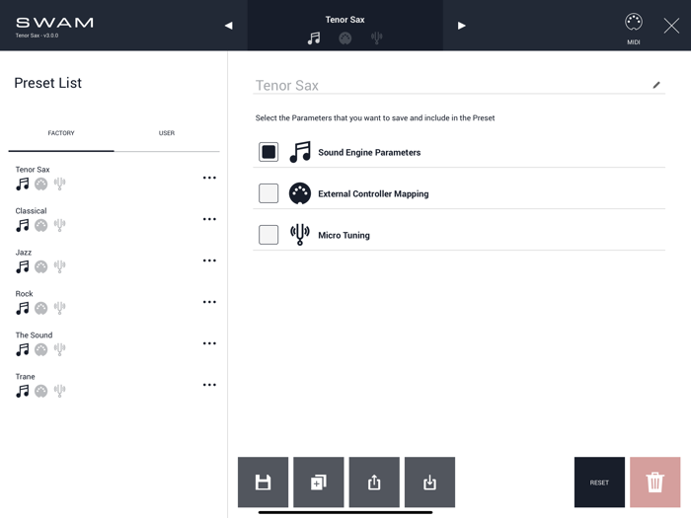
Task: Click Micro Tuning label
Action: tap(344, 235)
